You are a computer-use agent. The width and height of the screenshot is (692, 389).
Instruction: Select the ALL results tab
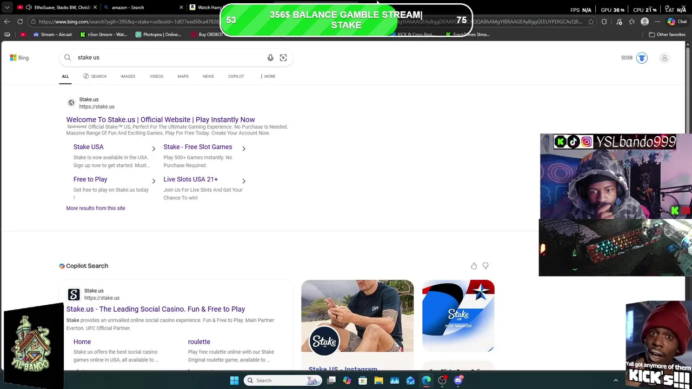click(x=65, y=76)
